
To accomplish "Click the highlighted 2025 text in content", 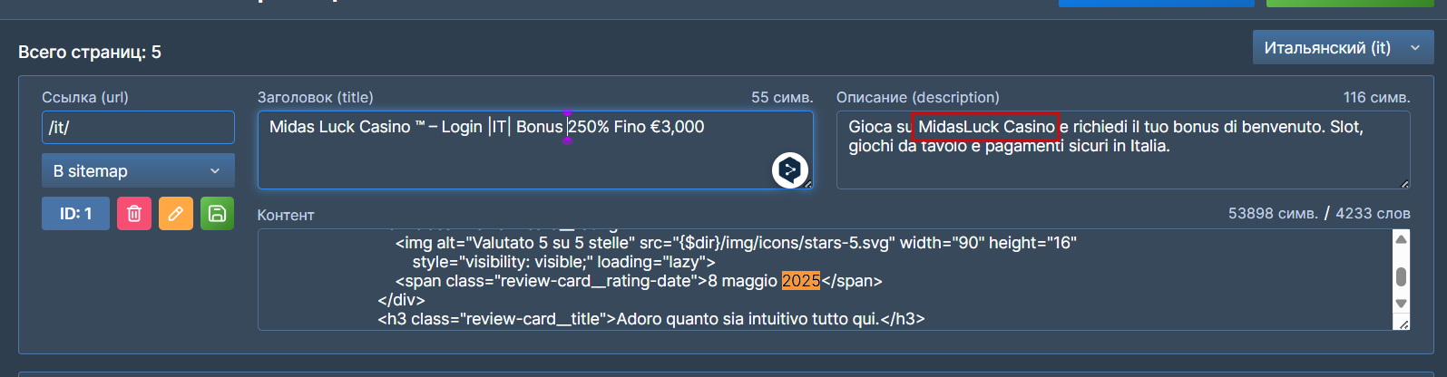I will click(800, 281).
